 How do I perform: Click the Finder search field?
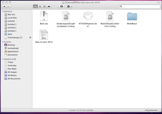click(x=140, y=6)
